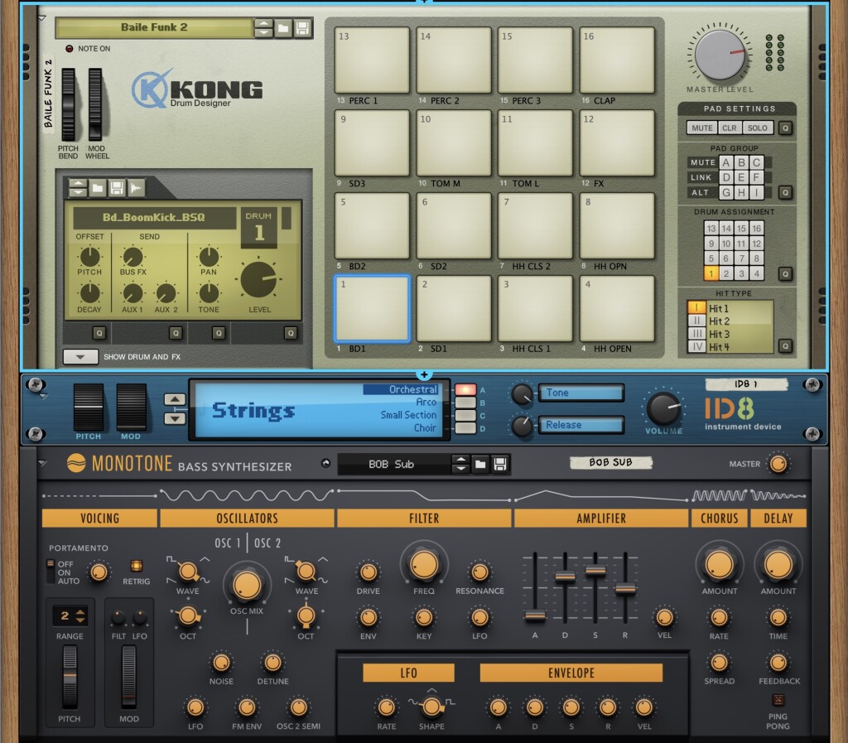
Task: Click the ID8 Volume knob
Action: [x=664, y=409]
